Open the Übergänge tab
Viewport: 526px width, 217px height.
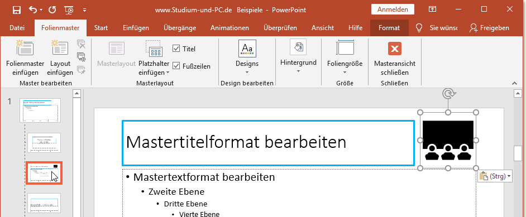pyautogui.click(x=180, y=28)
